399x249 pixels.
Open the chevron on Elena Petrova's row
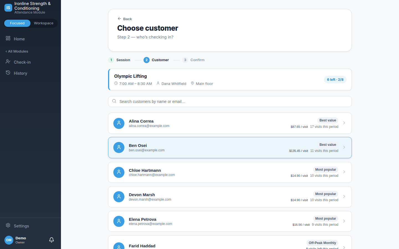pos(344,221)
